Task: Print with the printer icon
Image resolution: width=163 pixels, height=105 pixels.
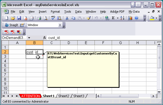Action: [39, 18]
